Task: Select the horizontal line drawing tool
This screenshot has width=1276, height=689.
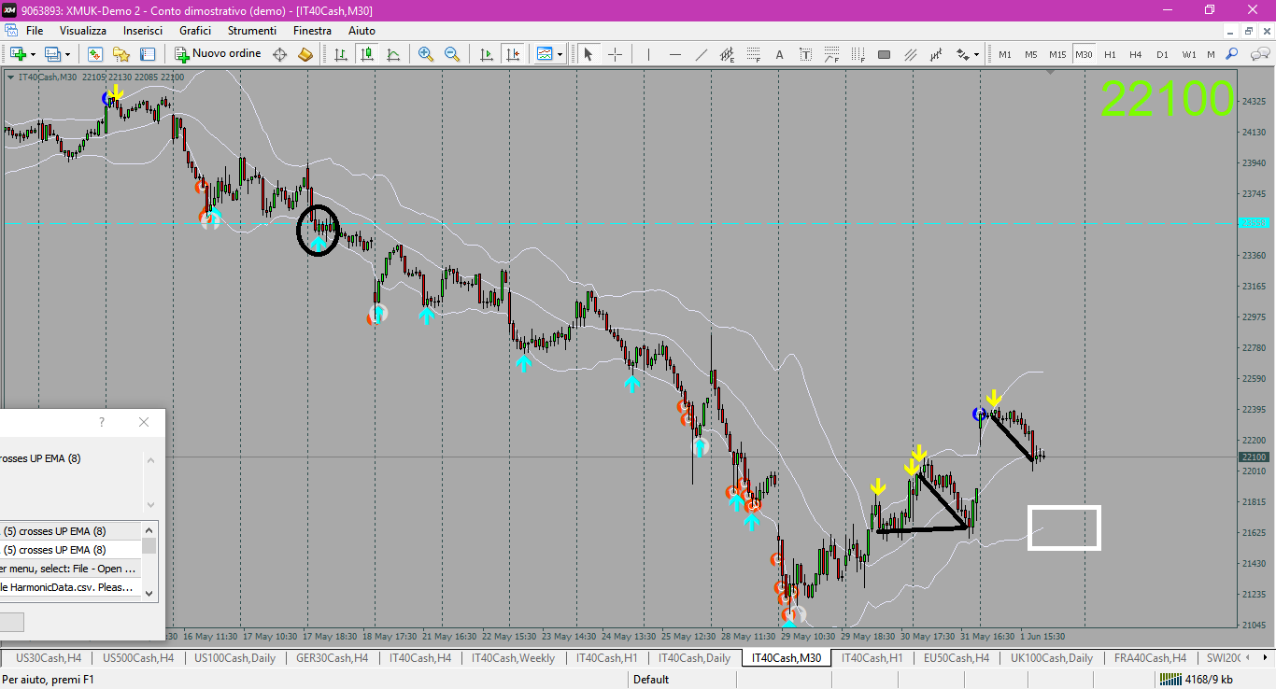Action: pyautogui.click(x=674, y=54)
